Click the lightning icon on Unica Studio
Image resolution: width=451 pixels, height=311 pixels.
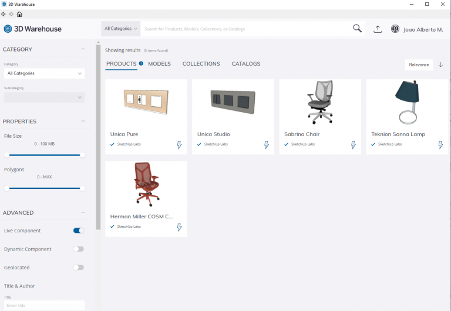(267, 145)
